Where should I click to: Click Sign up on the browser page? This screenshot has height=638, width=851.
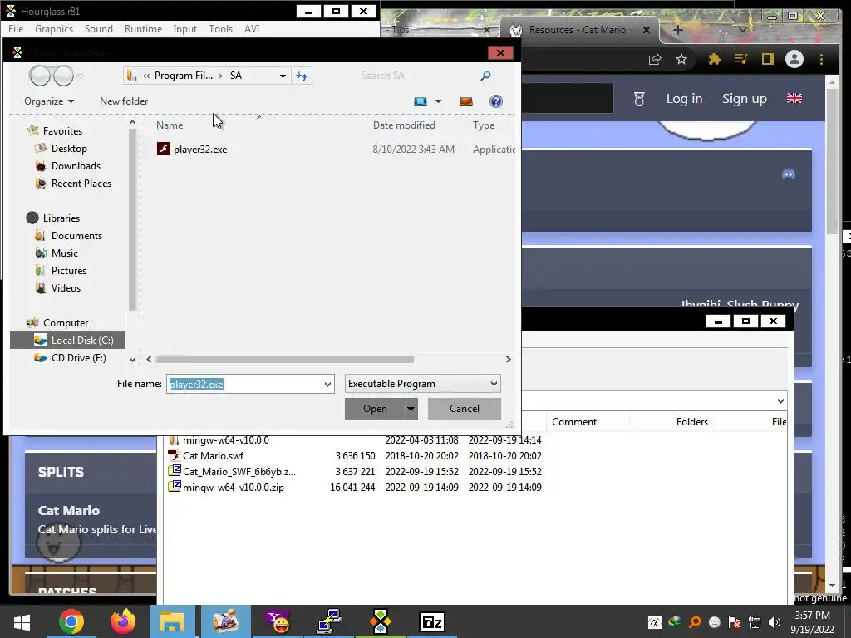[744, 99]
